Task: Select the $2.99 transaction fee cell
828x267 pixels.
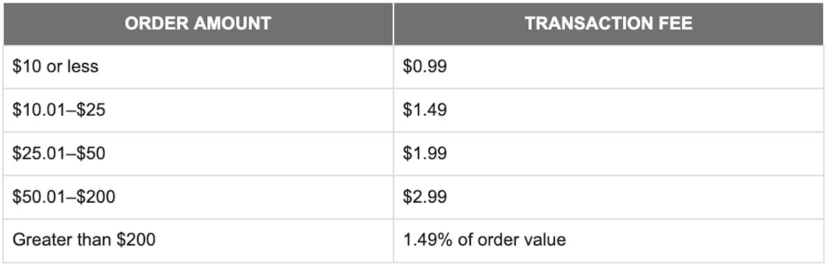Action: click(x=609, y=197)
